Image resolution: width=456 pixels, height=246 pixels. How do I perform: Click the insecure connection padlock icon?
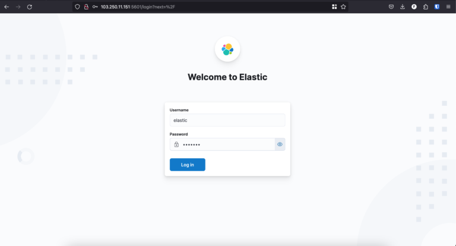[x=86, y=7]
